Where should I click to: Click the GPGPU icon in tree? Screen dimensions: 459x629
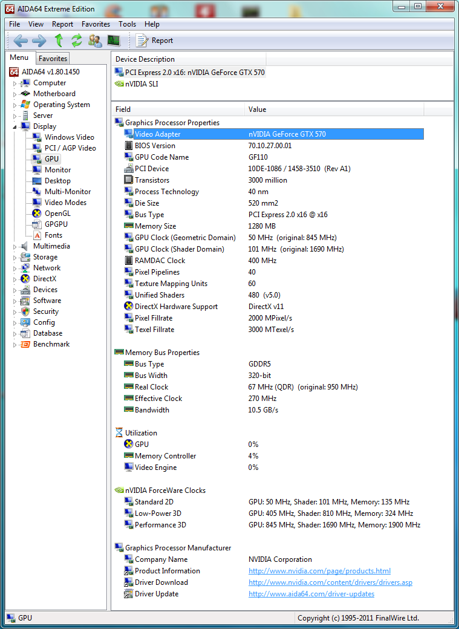click(x=37, y=224)
